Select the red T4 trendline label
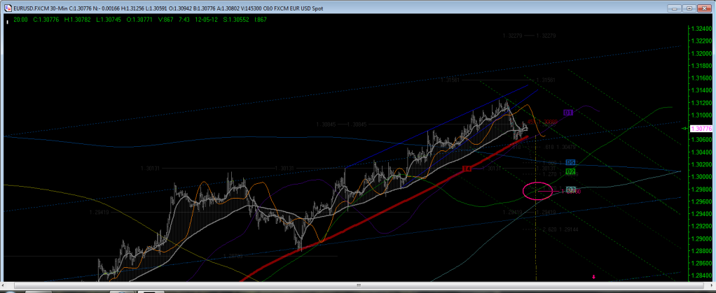This screenshot has height=293, width=716. [x=466, y=169]
